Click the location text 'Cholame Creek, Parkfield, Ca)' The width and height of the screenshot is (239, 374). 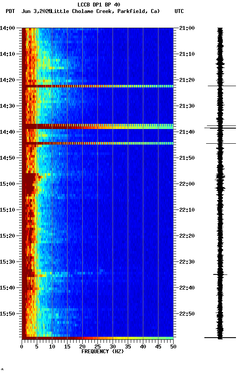[x=116, y=11]
